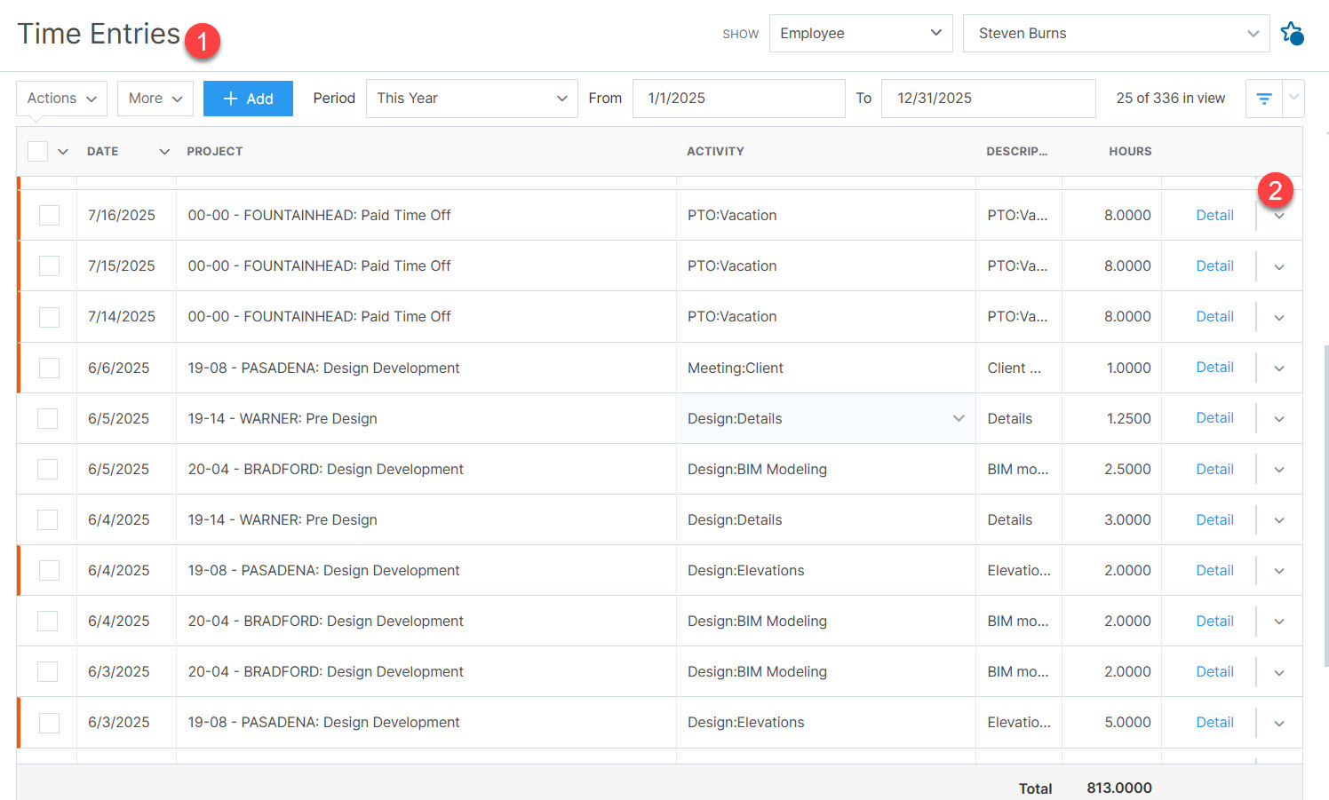Open the Steven Burns employee dropdown
Image resolution: width=1329 pixels, height=800 pixels.
tap(1117, 33)
